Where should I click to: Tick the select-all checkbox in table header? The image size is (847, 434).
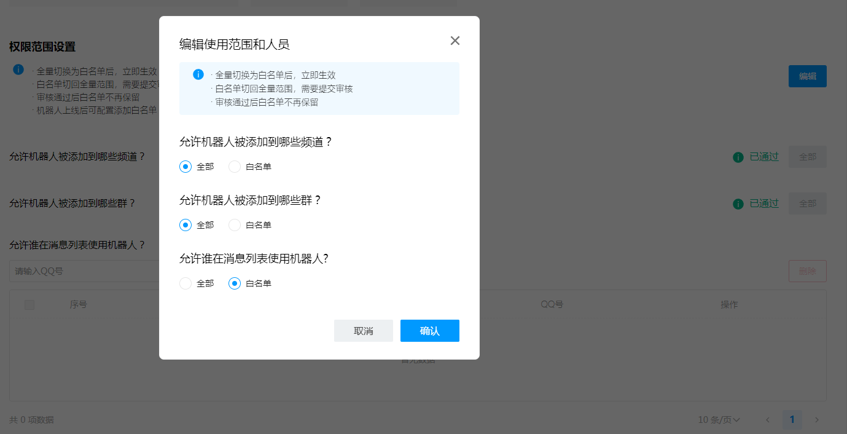coord(29,305)
